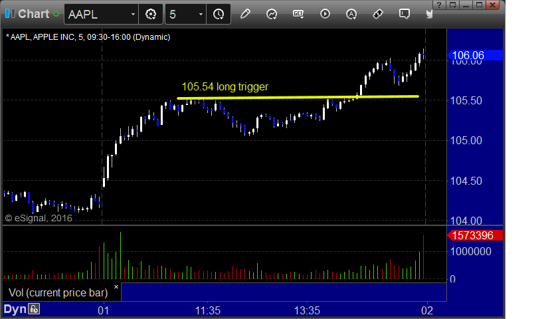Screen dimensions: 552x319
Task: Click the 106.06 current price tag
Action: pyautogui.click(x=475, y=55)
